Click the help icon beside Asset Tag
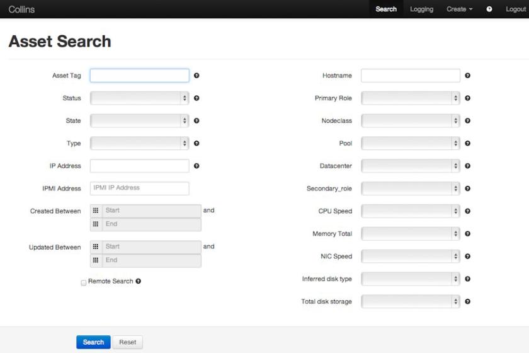The height and width of the screenshot is (353, 529). pyautogui.click(x=196, y=76)
